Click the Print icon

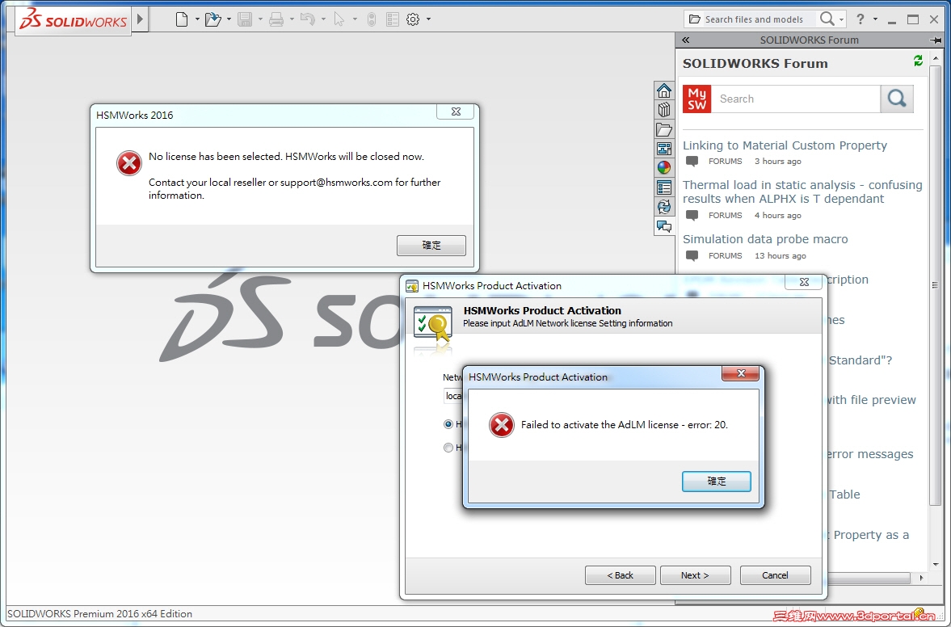click(x=276, y=19)
